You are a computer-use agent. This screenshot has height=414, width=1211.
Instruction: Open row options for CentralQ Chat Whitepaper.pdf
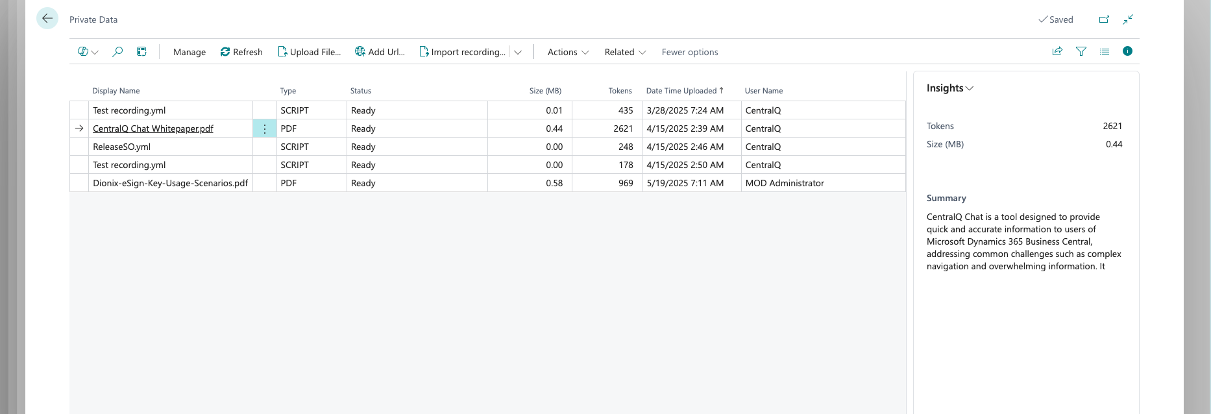(265, 128)
